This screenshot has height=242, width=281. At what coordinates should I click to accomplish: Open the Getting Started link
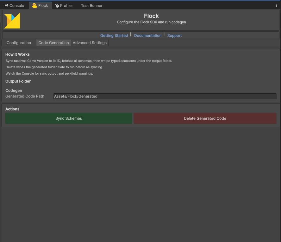click(x=114, y=35)
